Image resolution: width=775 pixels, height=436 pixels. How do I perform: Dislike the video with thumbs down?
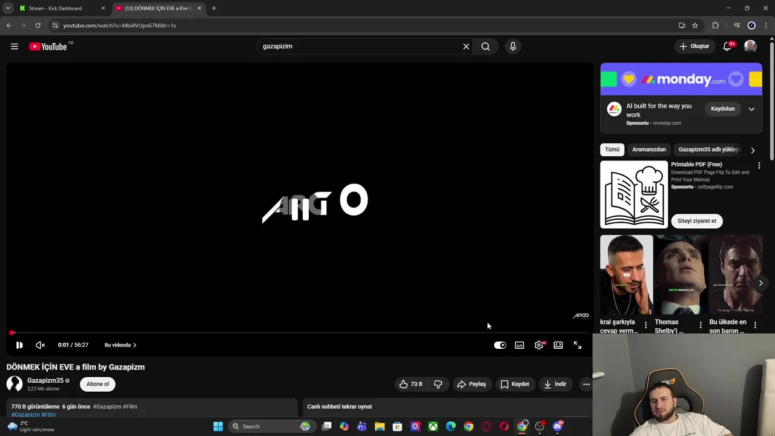pos(438,384)
